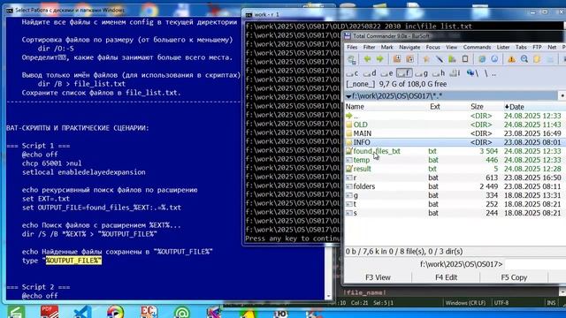Select the r bat file
Viewport: 566px width, 318px height.
tap(455, 178)
